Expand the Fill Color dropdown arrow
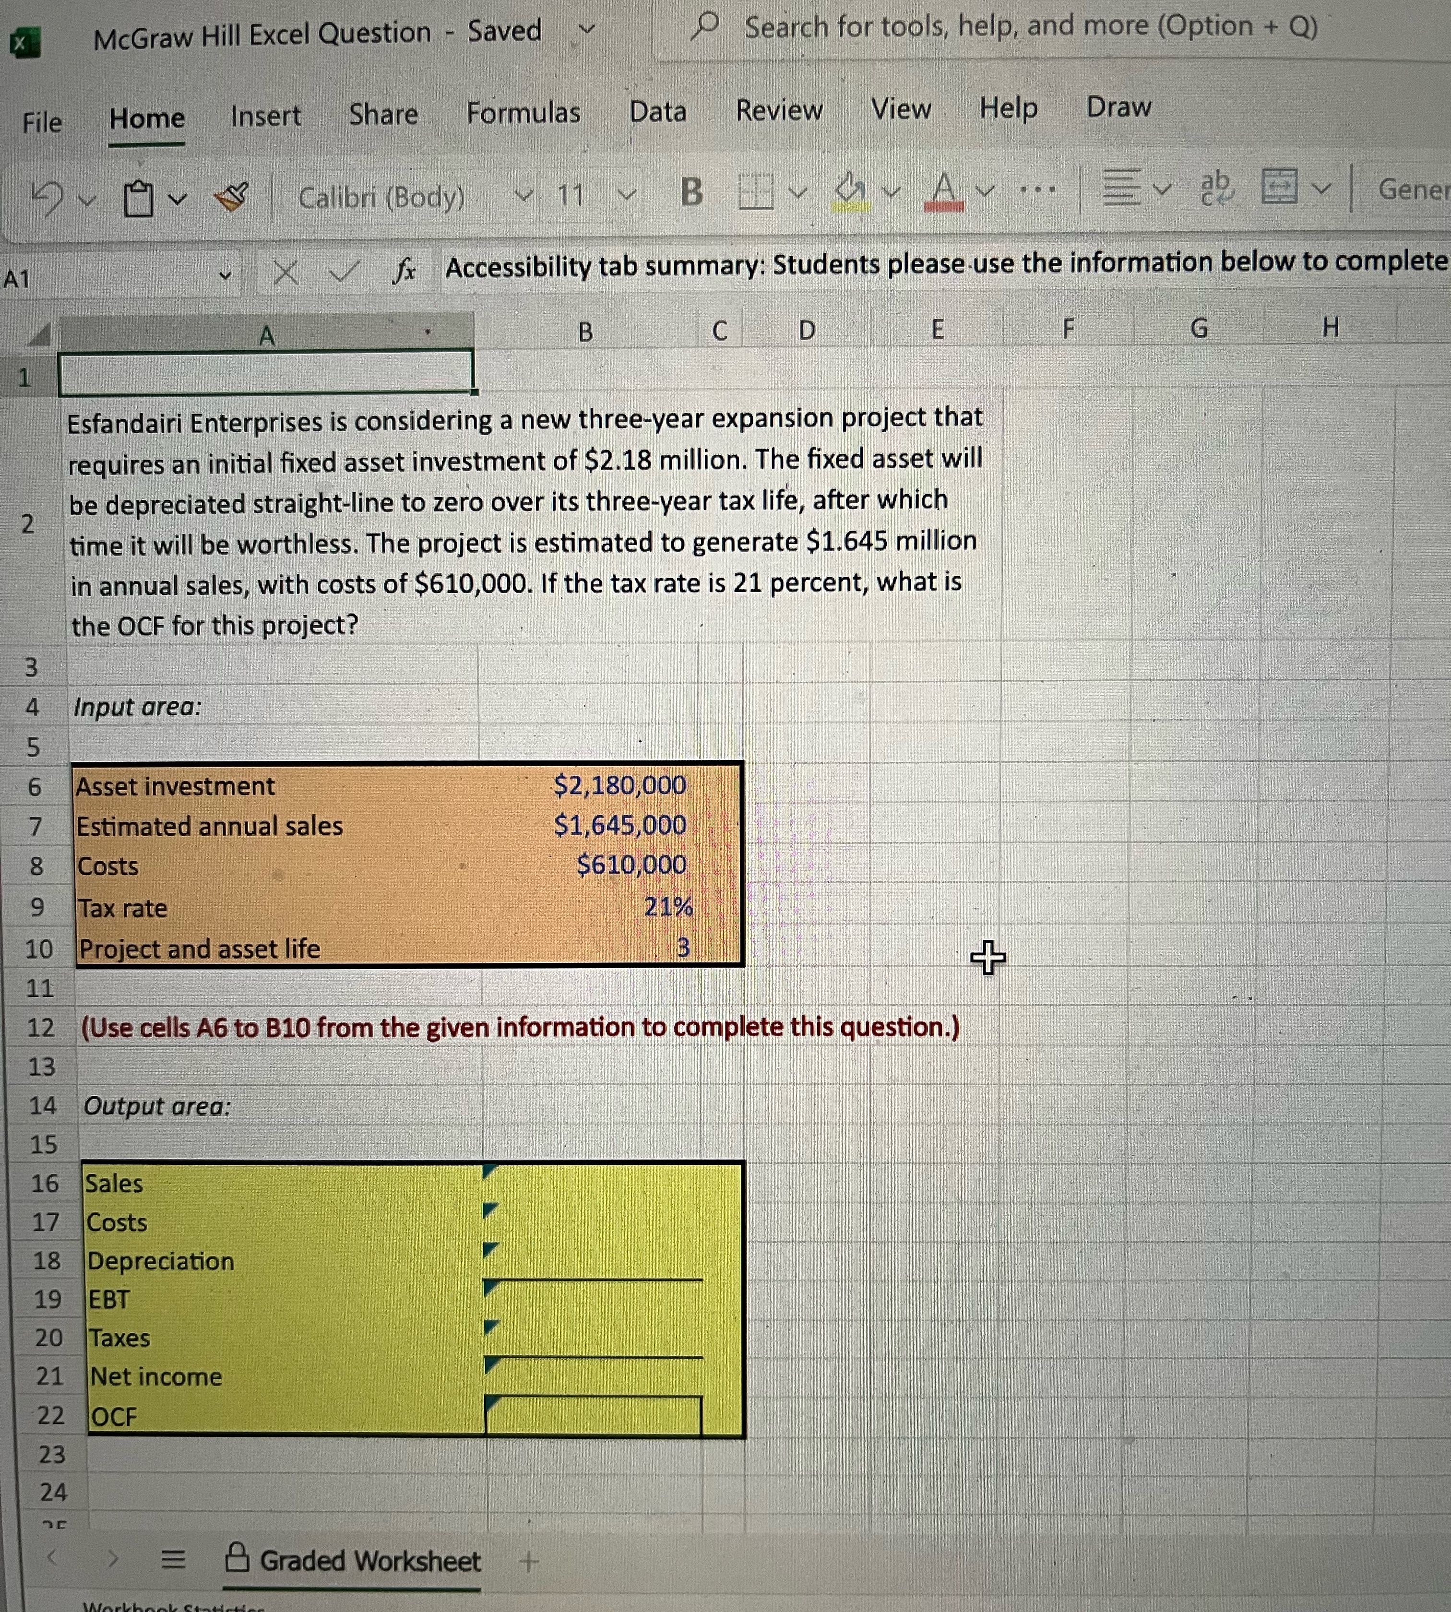The image size is (1451, 1612). coord(892,191)
